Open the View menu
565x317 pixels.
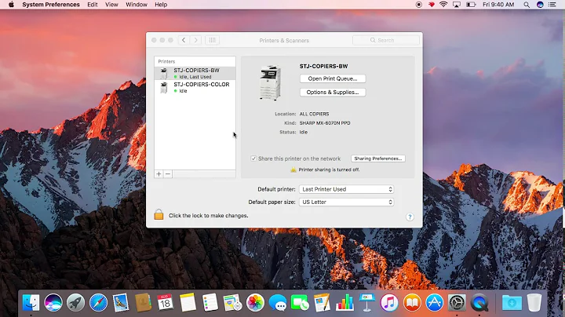pyautogui.click(x=111, y=5)
